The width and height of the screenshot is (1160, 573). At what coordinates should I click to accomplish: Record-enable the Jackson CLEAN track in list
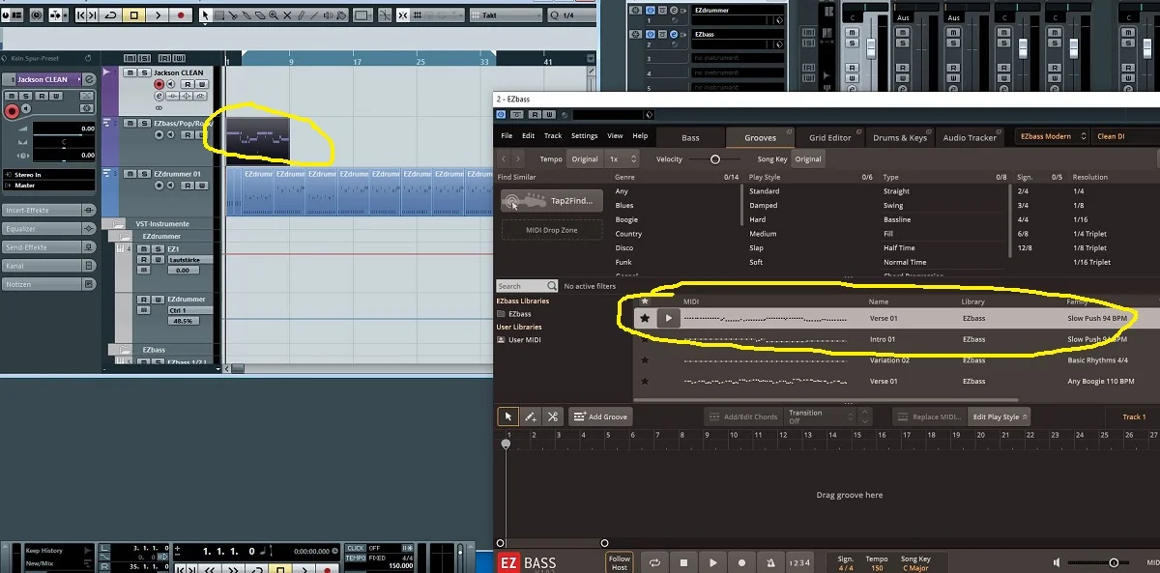click(x=160, y=85)
